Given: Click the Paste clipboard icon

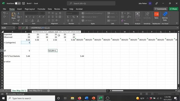Looking at the screenshot, I should 13,14.
